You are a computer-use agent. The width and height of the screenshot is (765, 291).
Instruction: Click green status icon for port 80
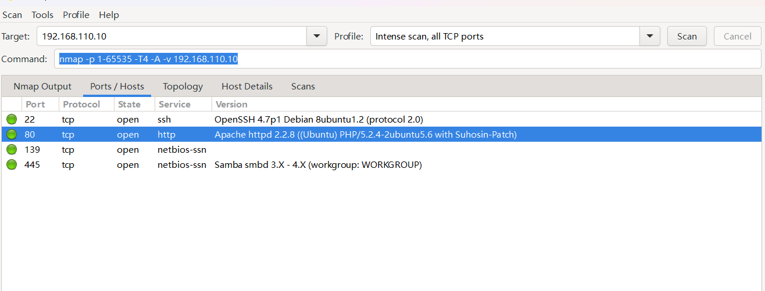tap(12, 135)
